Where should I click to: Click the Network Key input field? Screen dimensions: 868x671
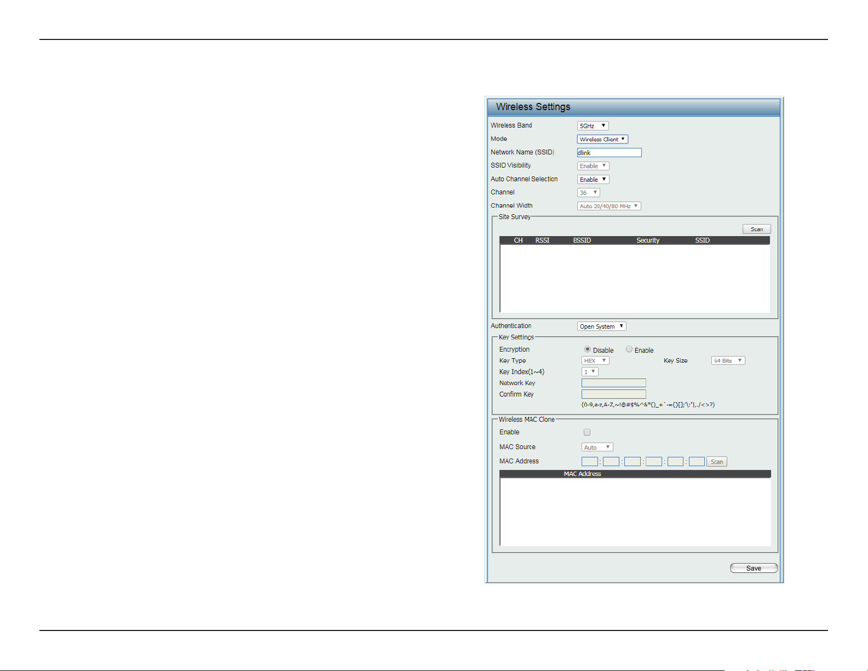[x=613, y=383]
